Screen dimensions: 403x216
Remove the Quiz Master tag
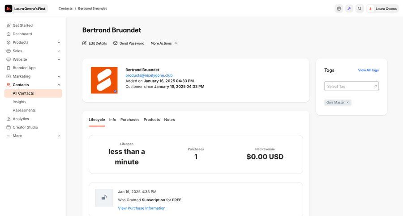(x=347, y=103)
